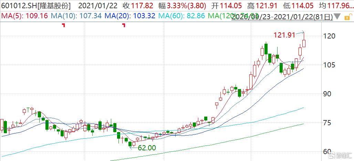Click the 62.00 low price annotation on the chart
Viewport: 354px width, 161px height.
pyautogui.click(x=147, y=148)
